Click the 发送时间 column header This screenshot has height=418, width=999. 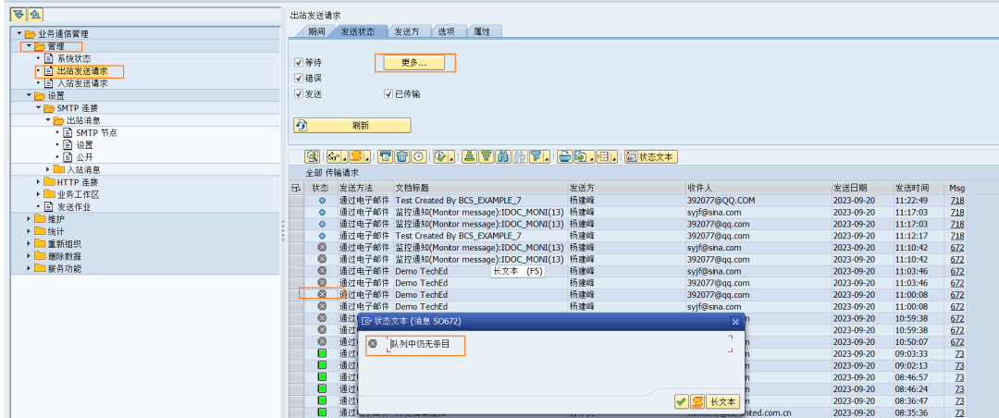[x=919, y=188]
